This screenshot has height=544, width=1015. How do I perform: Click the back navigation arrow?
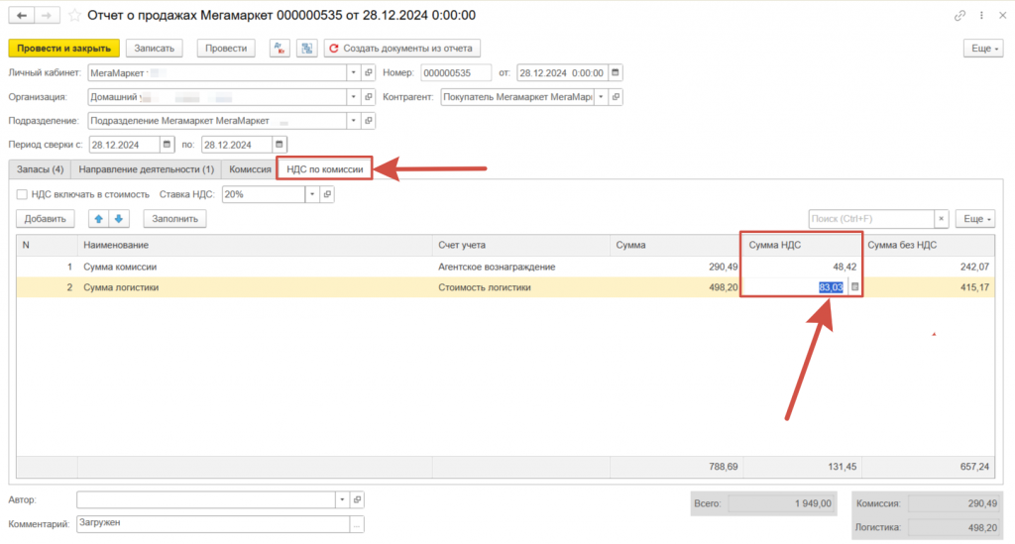(21, 16)
